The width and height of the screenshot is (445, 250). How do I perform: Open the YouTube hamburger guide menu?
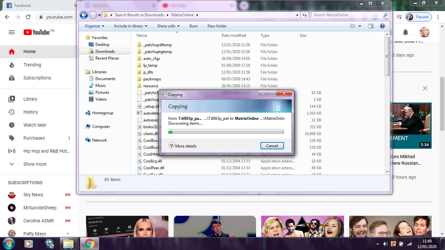[x=12, y=32]
